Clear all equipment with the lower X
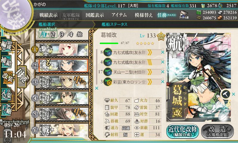The image size is (238, 143). (96, 88)
